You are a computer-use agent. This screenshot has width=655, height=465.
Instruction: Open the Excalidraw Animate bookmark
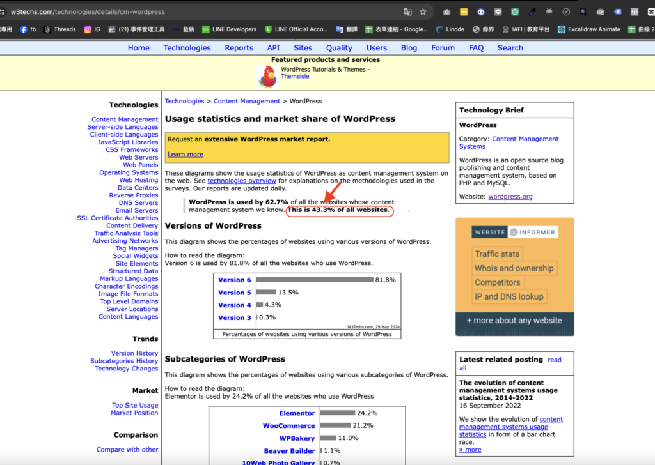pos(588,29)
